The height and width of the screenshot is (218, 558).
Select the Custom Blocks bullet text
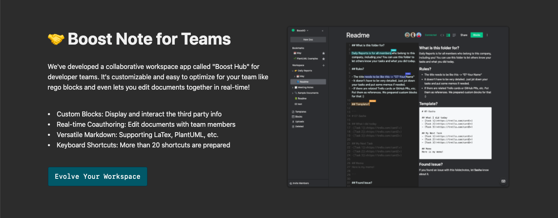[x=139, y=114]
